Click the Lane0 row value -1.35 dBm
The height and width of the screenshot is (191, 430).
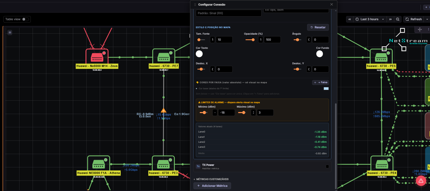[x=320, y=132]
